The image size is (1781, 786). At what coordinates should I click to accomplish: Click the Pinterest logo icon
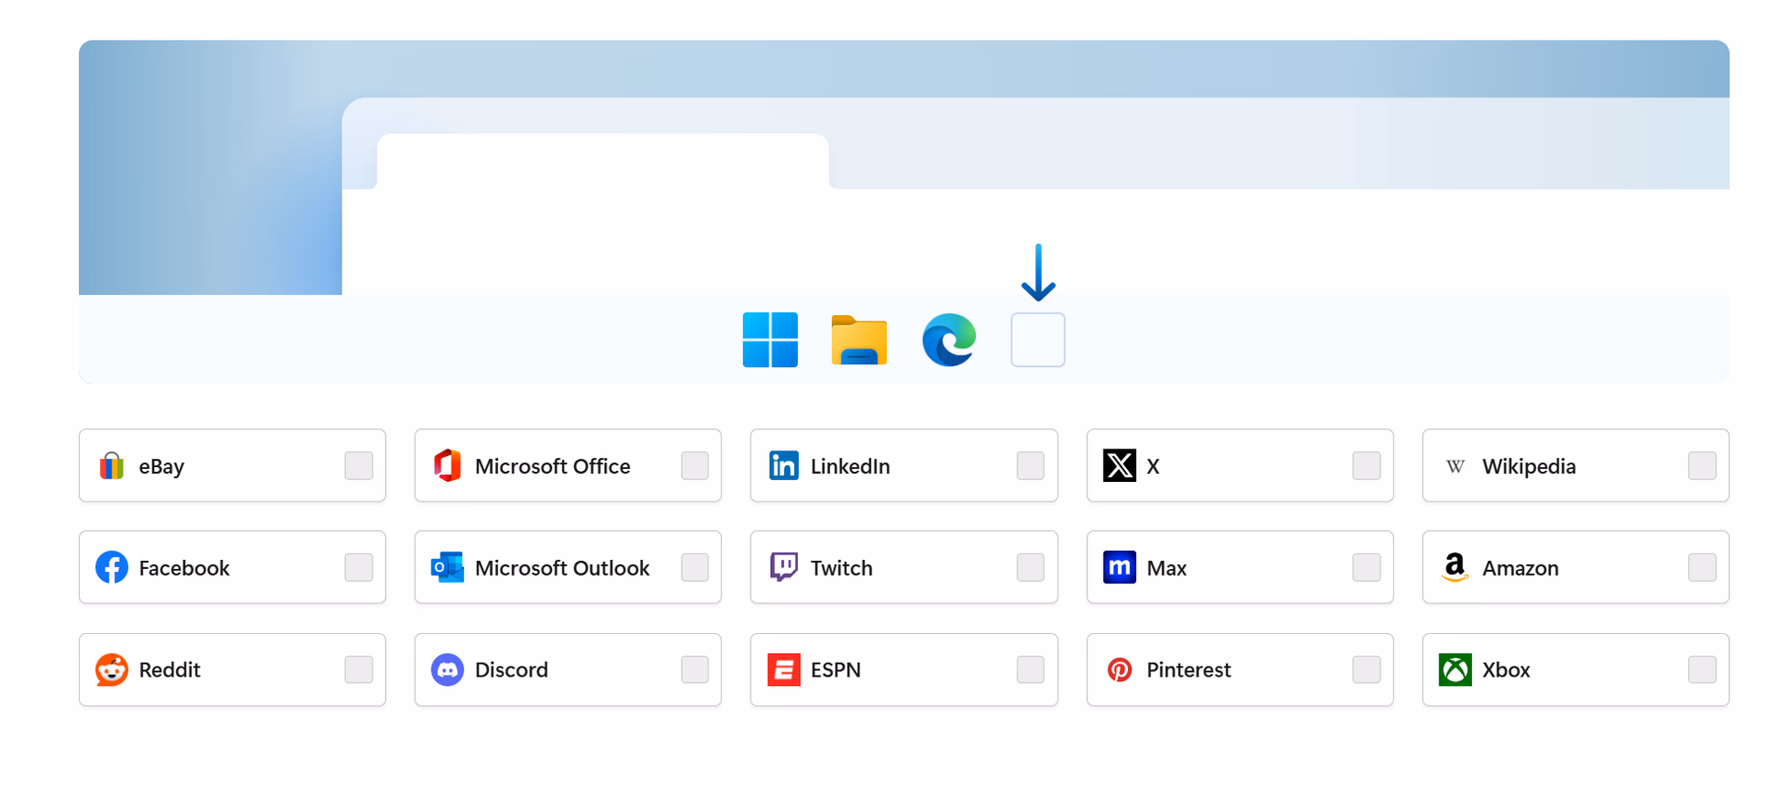[1120, 669]
